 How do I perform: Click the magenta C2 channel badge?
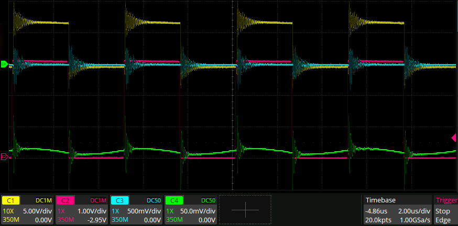tap(64, 200)
